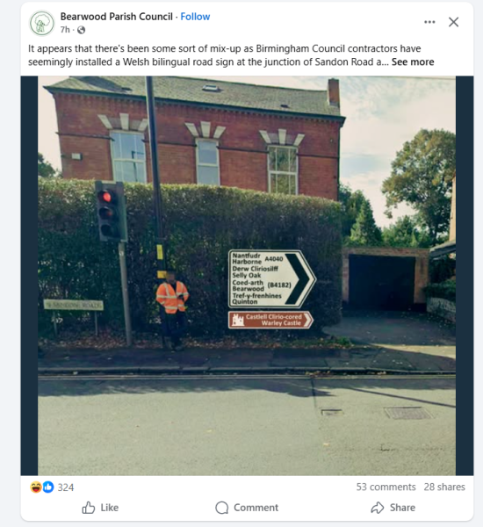483x527 pixels.
Task: Open the Bearwood Parish Council page name
Action: (x=116, y=17)
